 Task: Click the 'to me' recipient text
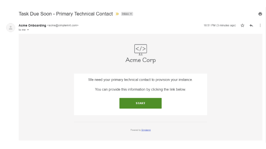point(22,30)
